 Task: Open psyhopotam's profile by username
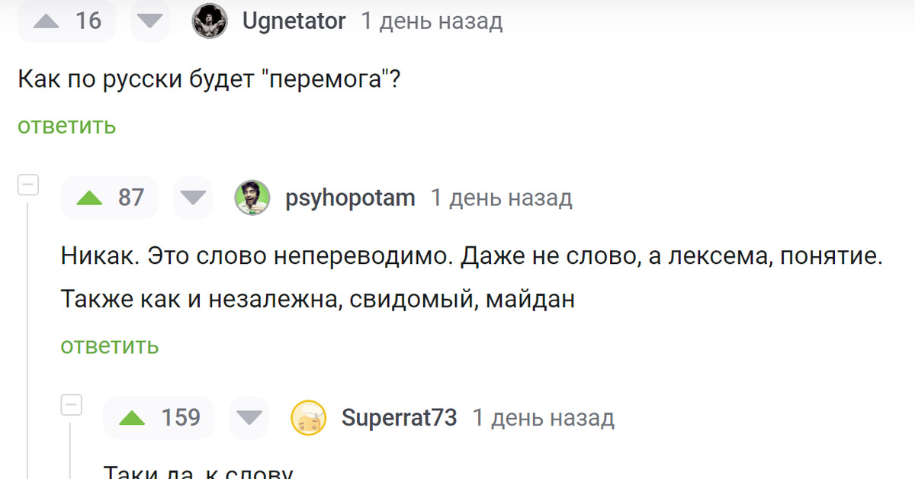(x=350, y=198)
